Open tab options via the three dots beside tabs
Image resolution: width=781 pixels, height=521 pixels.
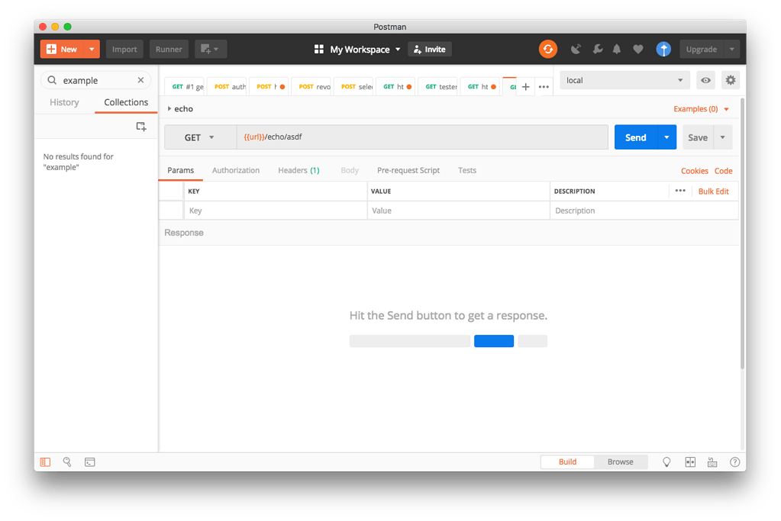pyautogui.click(x=544, y=87)
